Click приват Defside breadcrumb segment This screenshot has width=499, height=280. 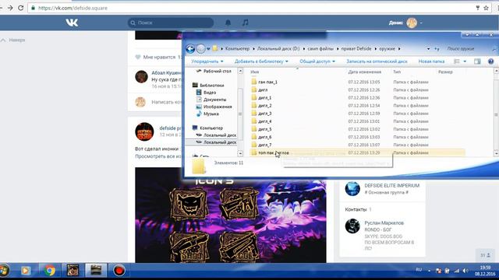356,49
